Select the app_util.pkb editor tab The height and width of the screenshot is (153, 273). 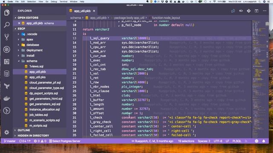82,11
